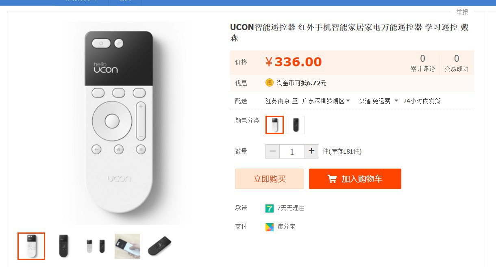View the hand-holding-remote photo thumbnail
Image resolution: width=496 pixels, height=267 pixels.
point(127,246)
